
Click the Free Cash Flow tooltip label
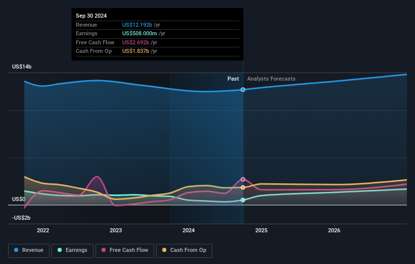tap(95, 42)
